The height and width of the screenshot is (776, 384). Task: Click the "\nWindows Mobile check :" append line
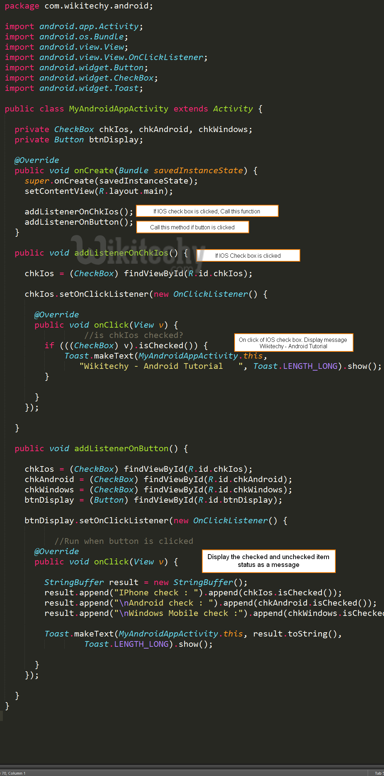[x=214, y=613]
